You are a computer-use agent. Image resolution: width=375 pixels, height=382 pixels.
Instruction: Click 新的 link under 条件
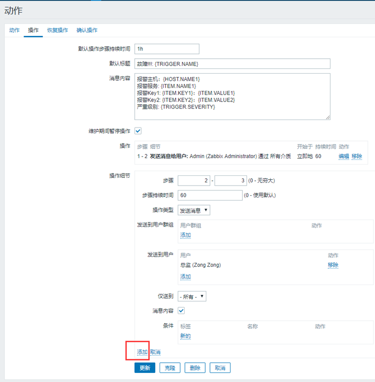pos(185,336)
